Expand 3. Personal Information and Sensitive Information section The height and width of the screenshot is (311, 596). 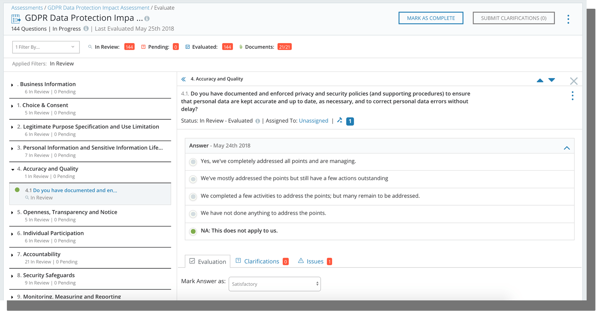coord(12,149)
